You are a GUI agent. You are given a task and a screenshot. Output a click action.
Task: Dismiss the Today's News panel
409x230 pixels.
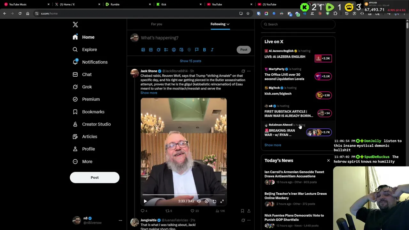[x=328, y=160]
